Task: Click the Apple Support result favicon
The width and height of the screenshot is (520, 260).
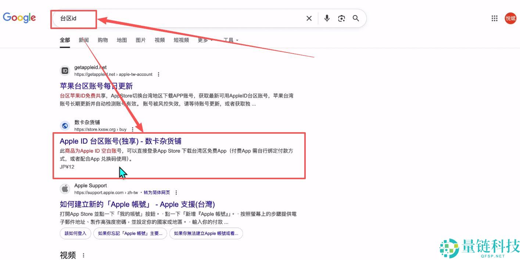Action: (x=65, y=189)
